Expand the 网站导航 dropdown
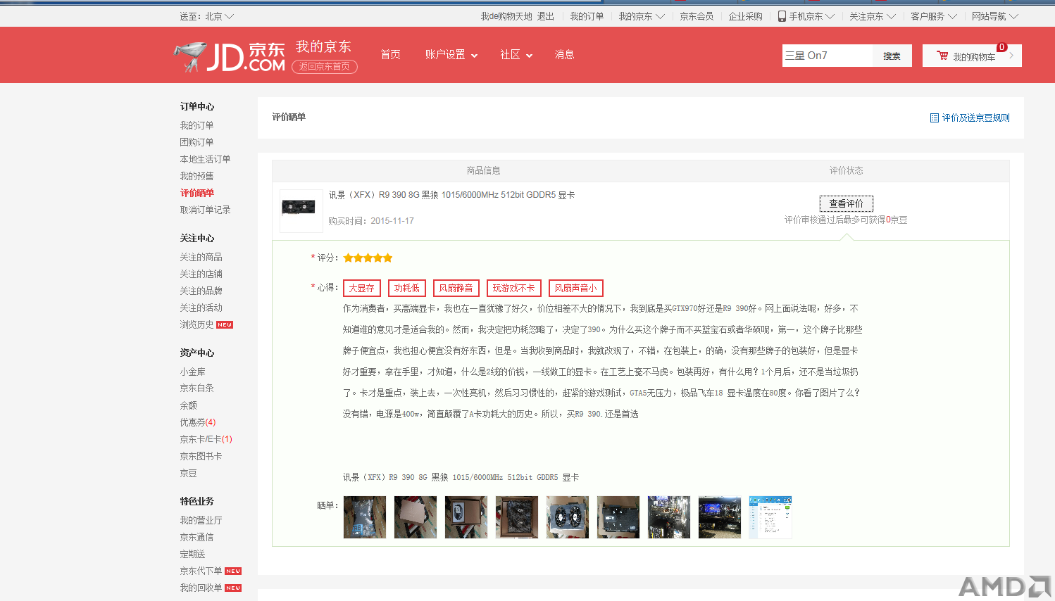1055x601 pixels. pos(995,16)
